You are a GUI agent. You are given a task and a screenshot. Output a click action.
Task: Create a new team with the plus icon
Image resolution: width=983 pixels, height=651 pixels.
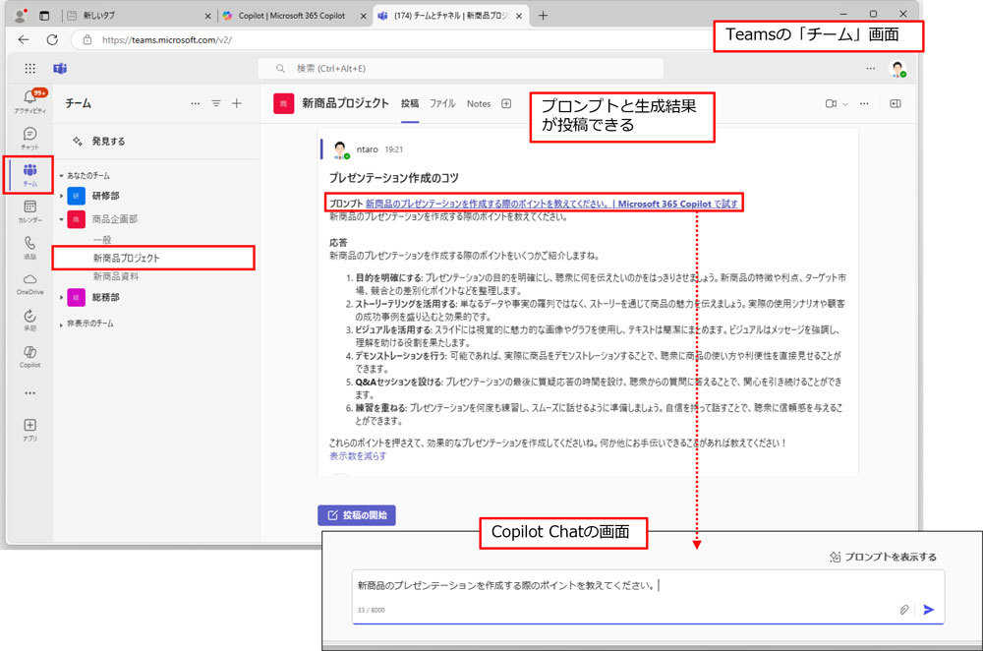[x=238, y=102]
